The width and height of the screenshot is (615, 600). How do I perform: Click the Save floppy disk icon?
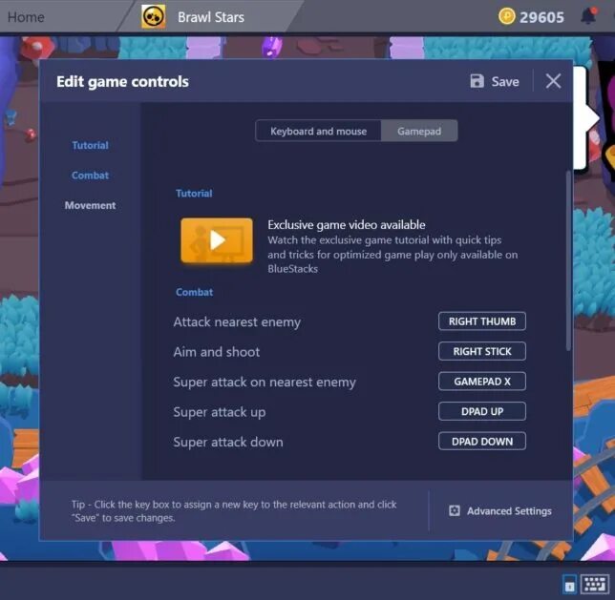click(x=477, y=81)
